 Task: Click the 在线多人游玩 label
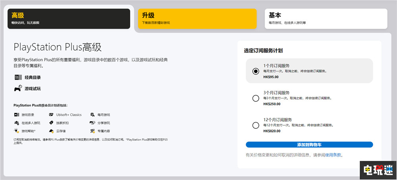coord(31,123)
